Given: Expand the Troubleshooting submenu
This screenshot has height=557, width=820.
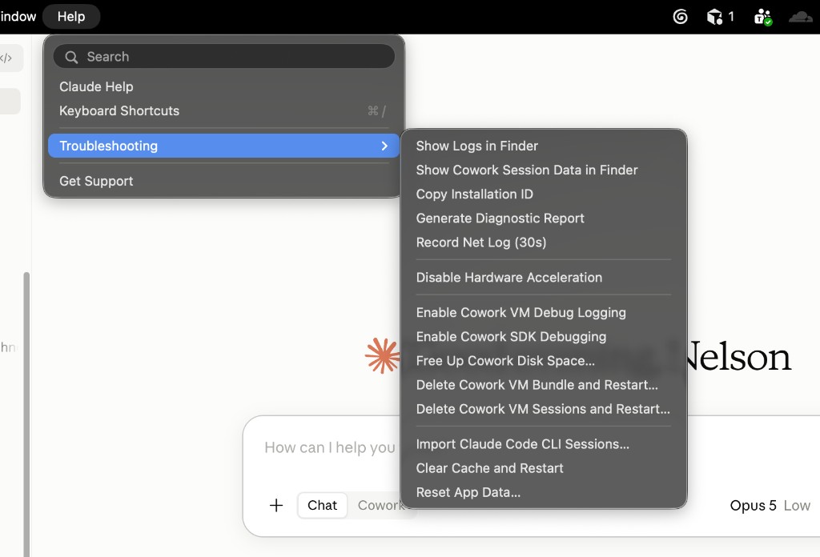Looking at the screenshot, I should (224, 146).
